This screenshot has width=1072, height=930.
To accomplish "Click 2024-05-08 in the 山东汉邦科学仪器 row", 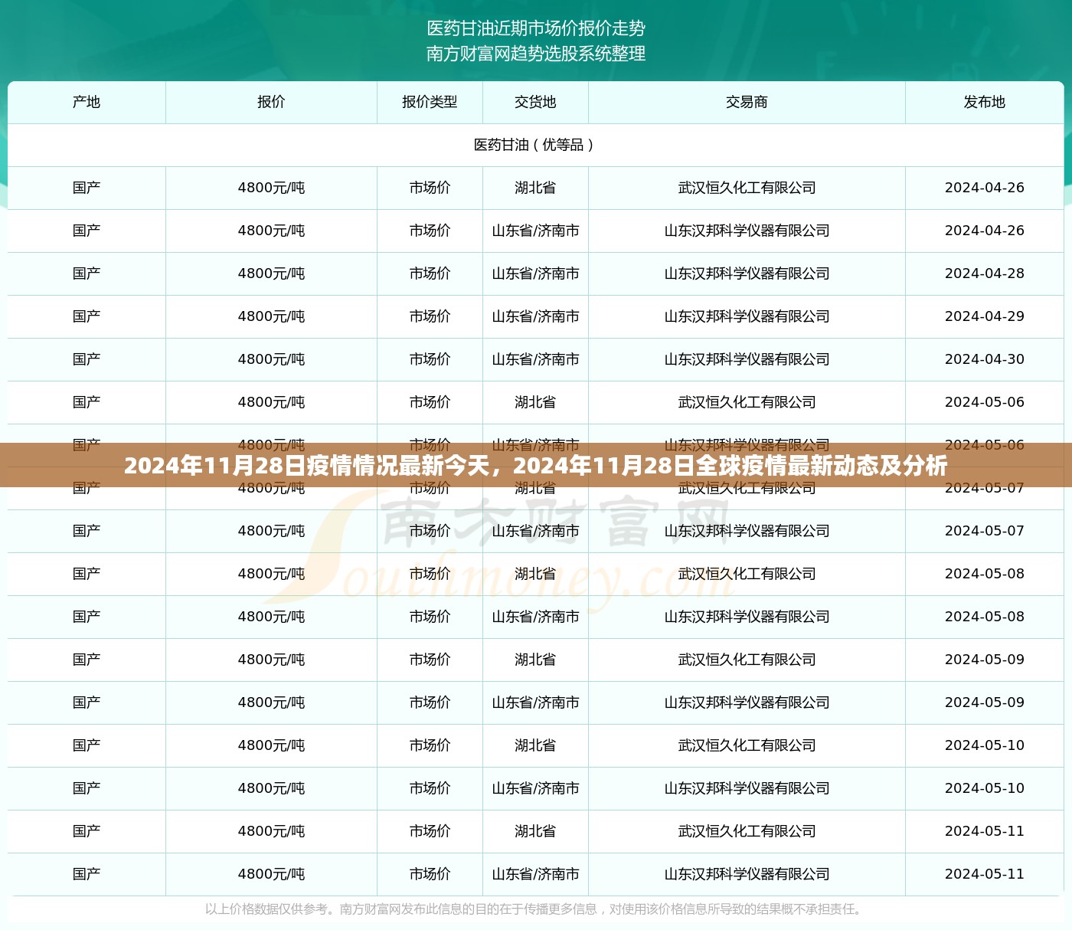I will 985,617.
